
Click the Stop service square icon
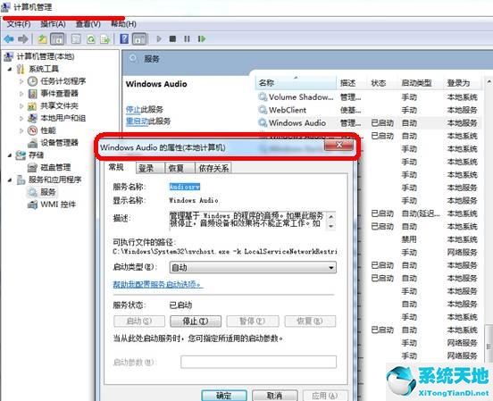coord(172,38)
